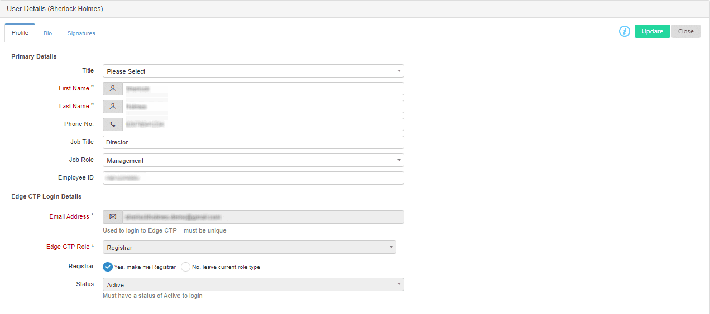Image resolution: width=710 pixels, height=314 pixels.
Task: Click the Job Title field containing Director
Action: tap(253, 142)
